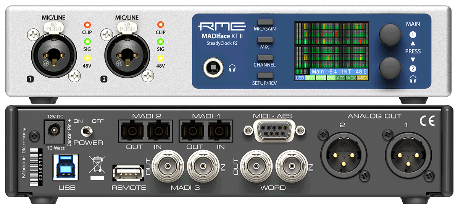Push the CHANNEL button

pyautogui.click(x=264, y=58)
